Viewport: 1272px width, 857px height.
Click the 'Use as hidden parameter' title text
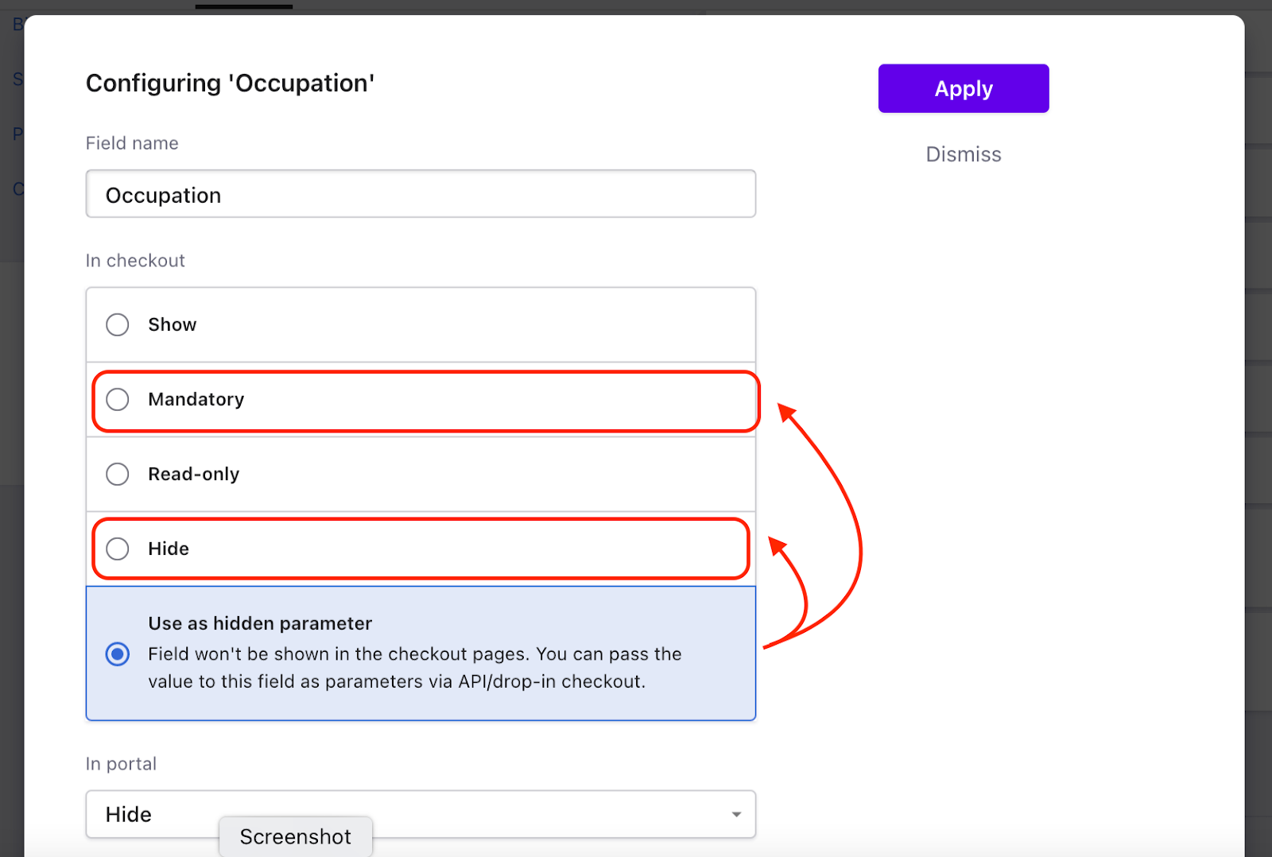point(260,623)
